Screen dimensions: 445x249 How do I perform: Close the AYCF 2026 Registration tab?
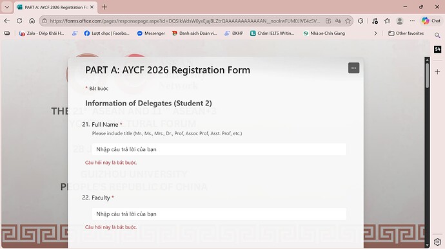click(92, 7)
